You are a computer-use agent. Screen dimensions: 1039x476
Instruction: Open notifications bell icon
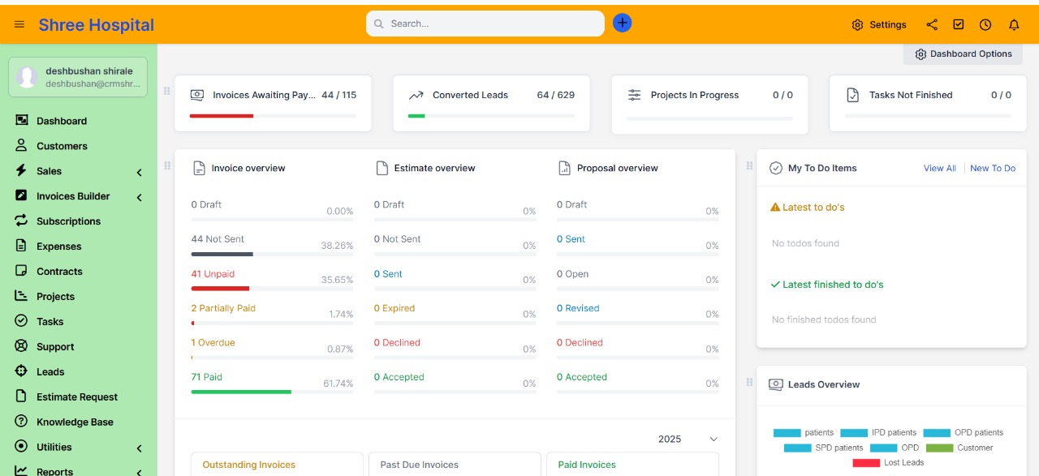[x=1014, y=24]
